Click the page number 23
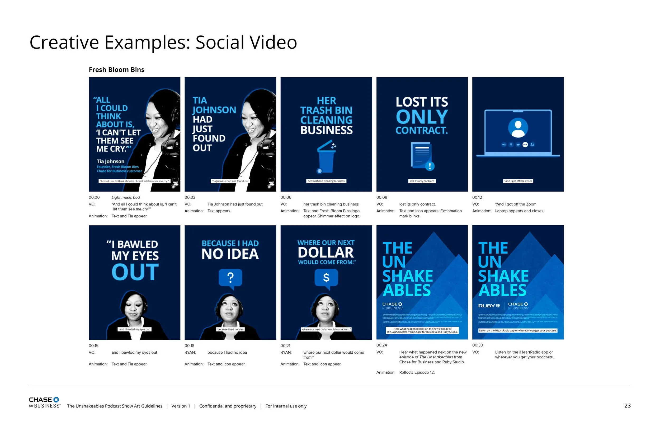Viewport: 660px width, 427px height. click(627, 406)
